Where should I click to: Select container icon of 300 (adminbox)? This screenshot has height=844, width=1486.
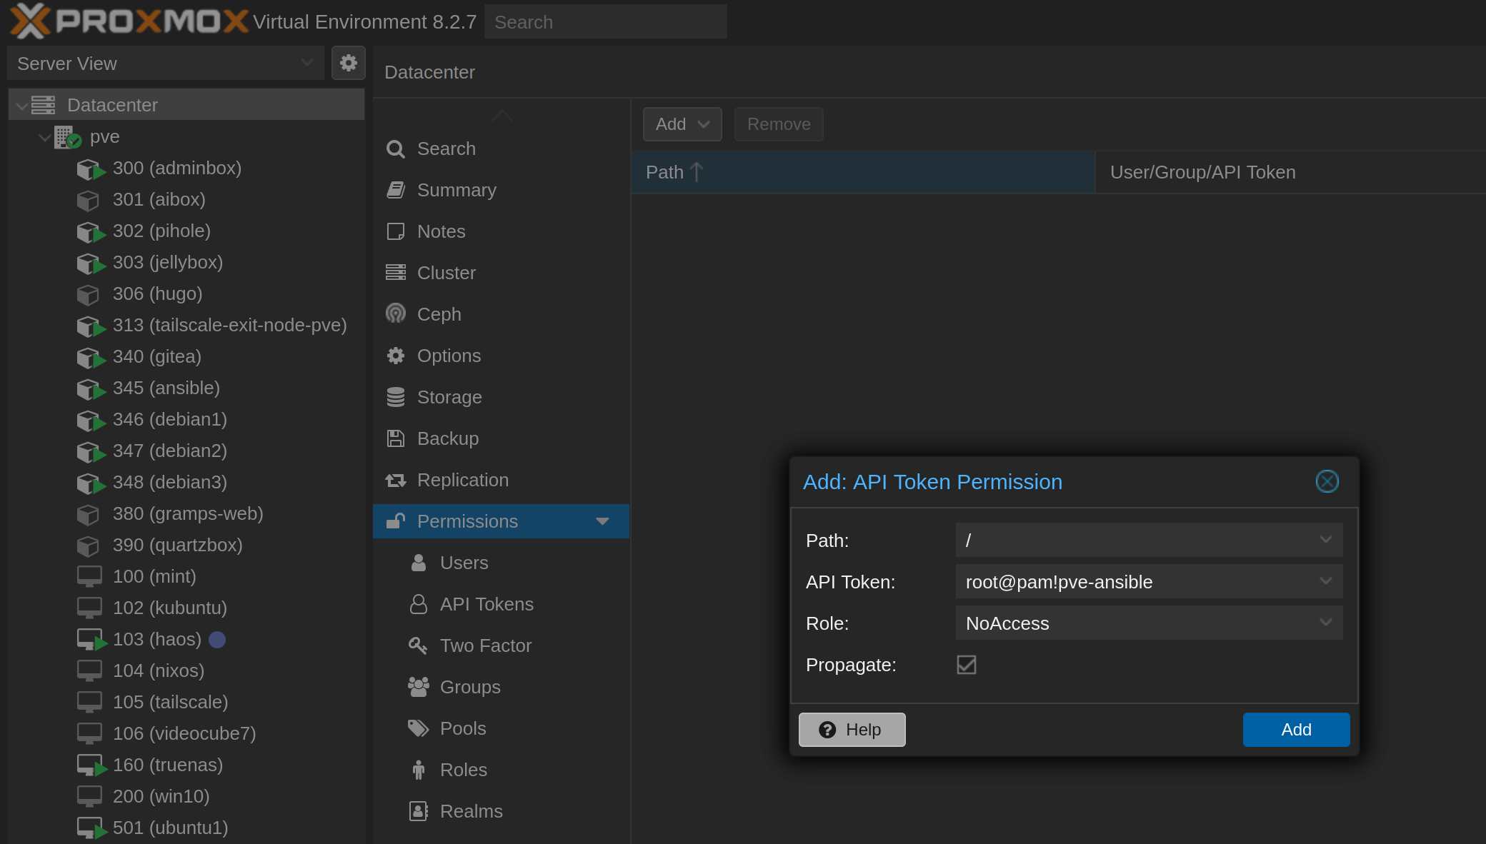pos(90,169)
